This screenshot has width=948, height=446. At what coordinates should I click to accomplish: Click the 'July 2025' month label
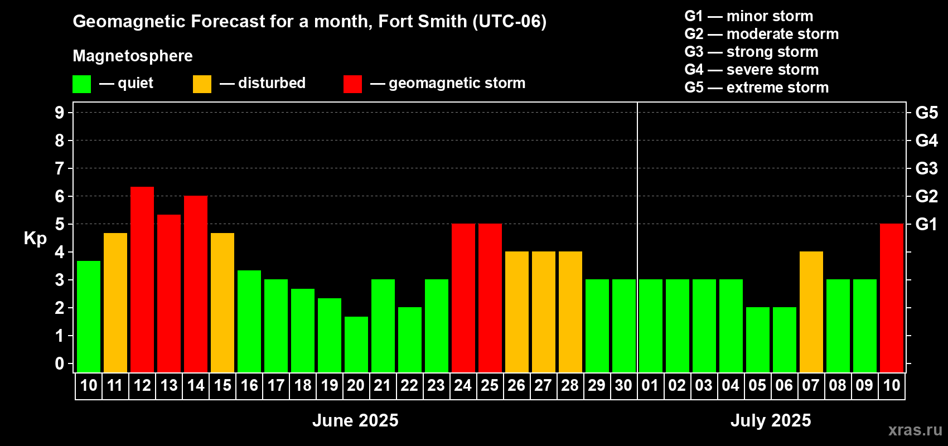coord(771,420)
